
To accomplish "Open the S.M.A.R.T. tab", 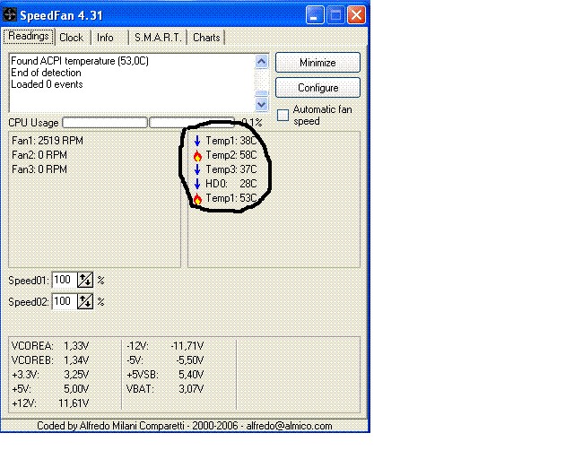I will click(158, 38).
